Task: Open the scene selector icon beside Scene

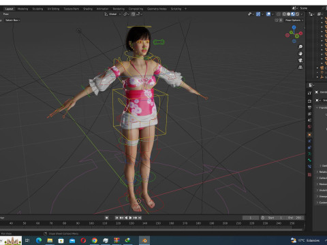Action: click(x=294, y=8)
